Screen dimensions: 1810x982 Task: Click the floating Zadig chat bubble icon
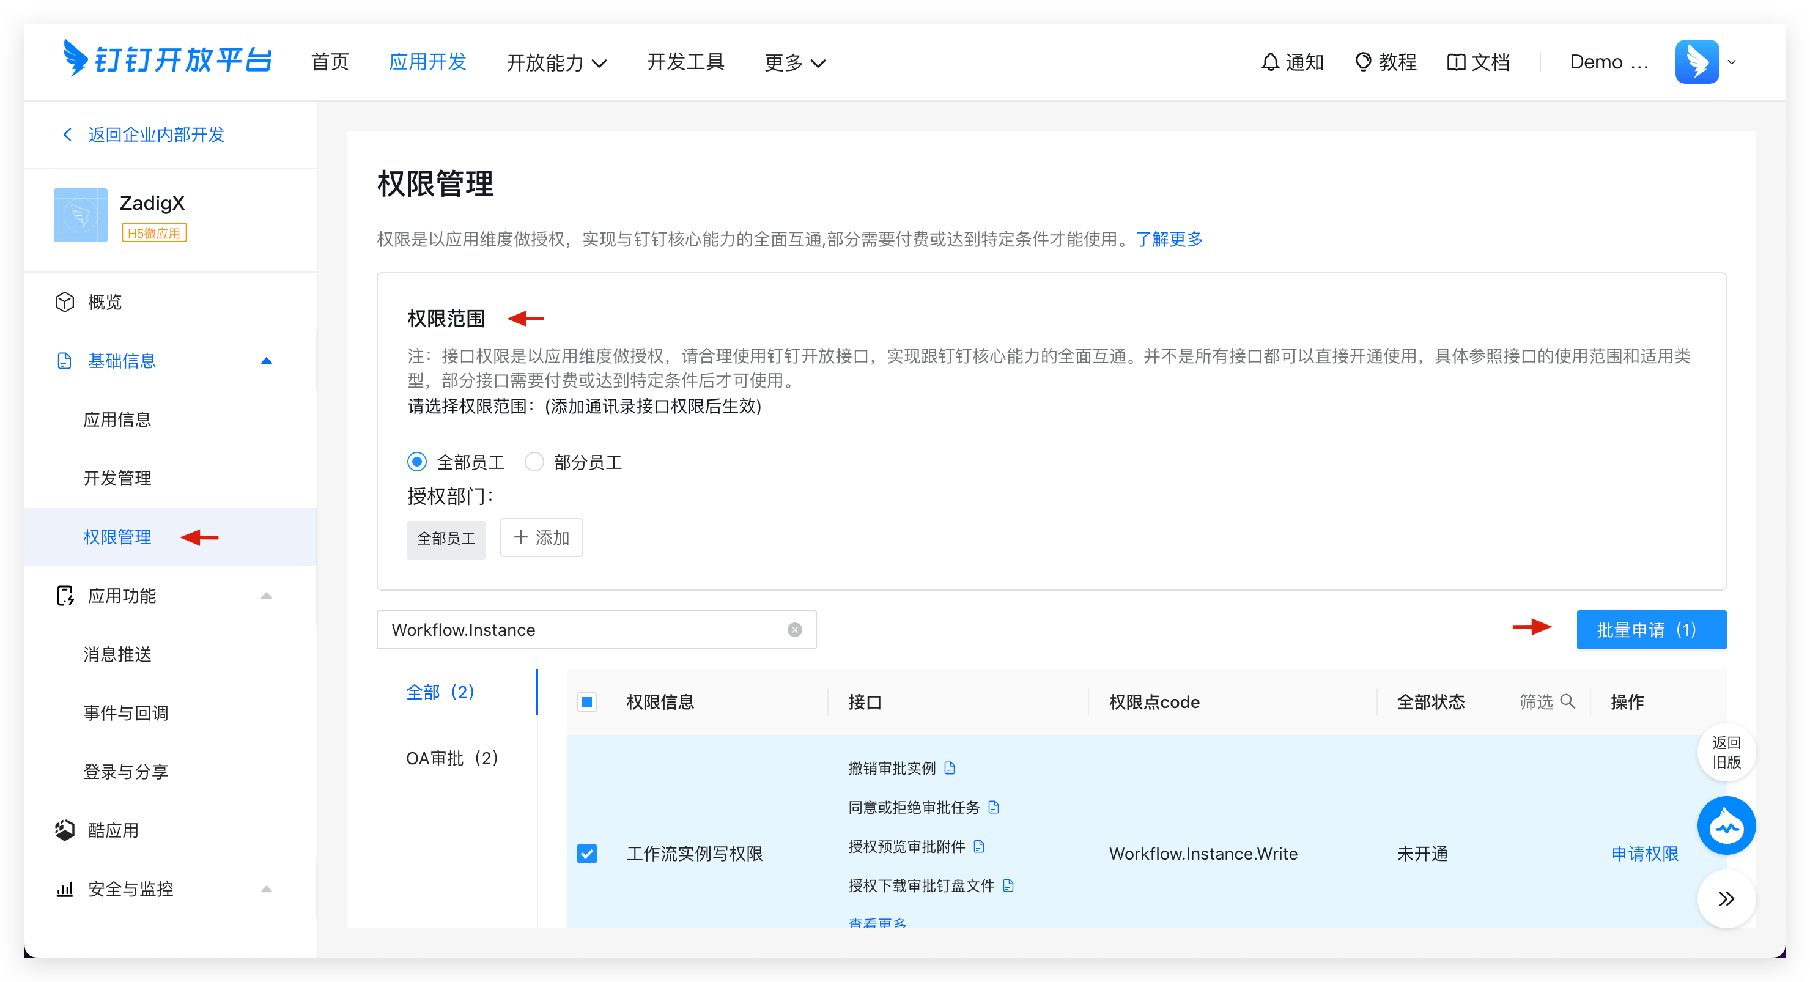tap(1727, 825)
